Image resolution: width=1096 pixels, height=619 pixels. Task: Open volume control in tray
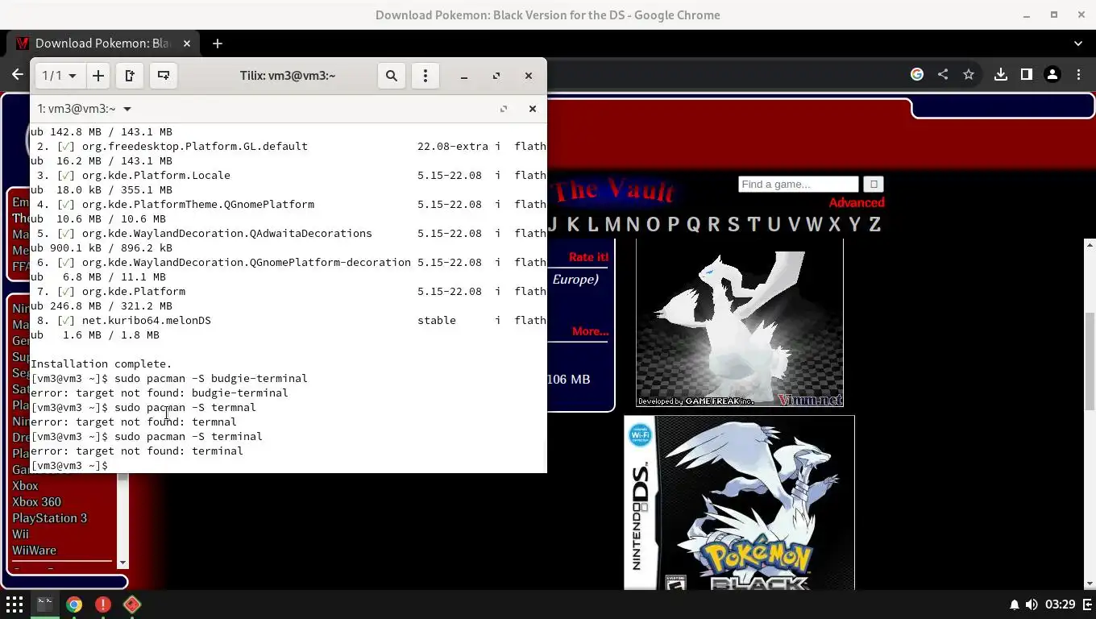click(x=1032, y=604)
